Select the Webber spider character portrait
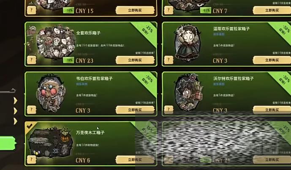Viewport: 291px width, 170px height. coord(51,93)
